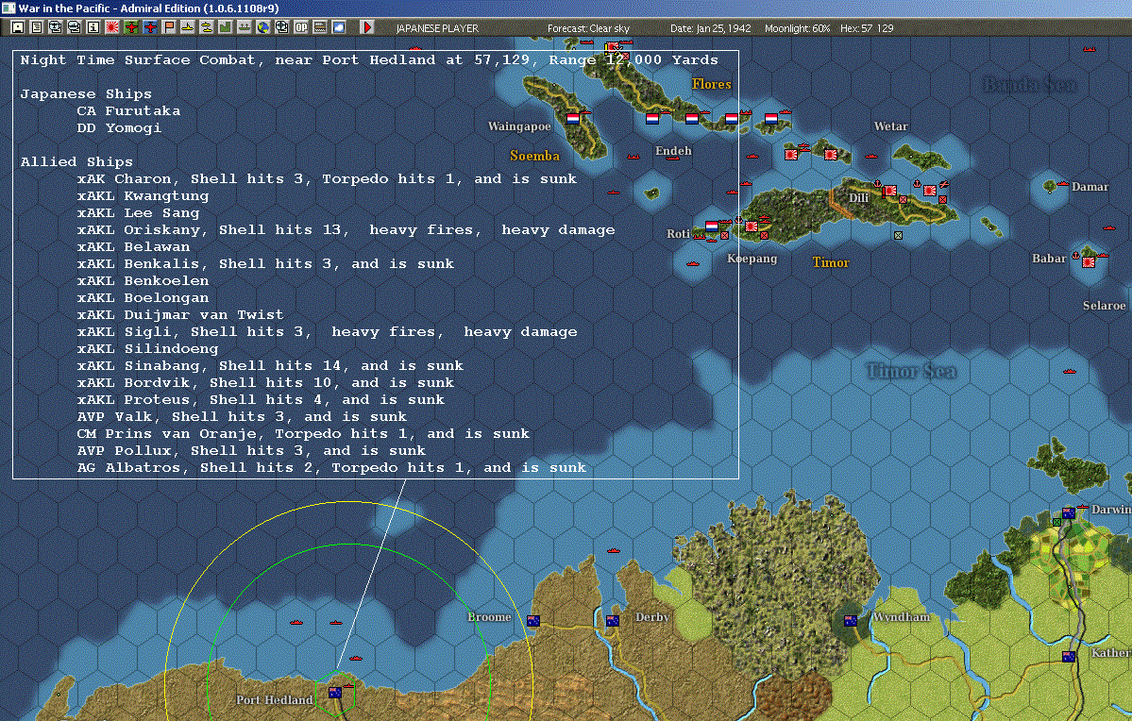Select red ship icon in Timor Sea
1132x721 pixels.
point(1069,372)
